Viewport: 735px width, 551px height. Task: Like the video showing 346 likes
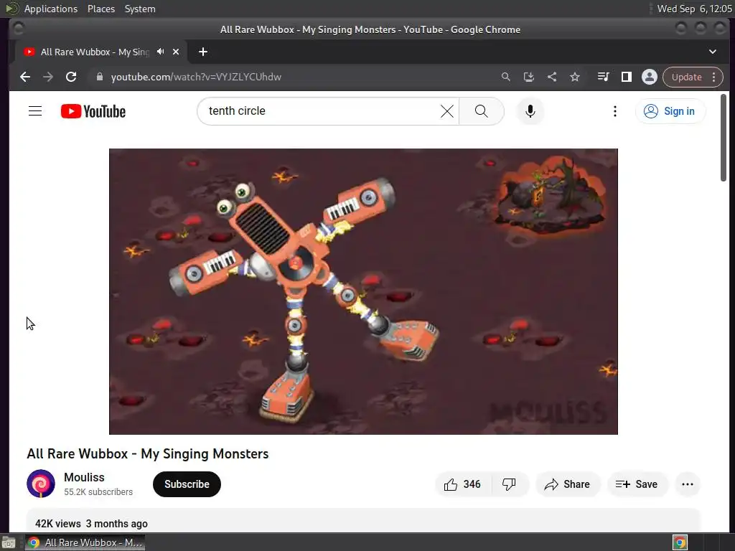pyautogui.click(x=463, y=484)
